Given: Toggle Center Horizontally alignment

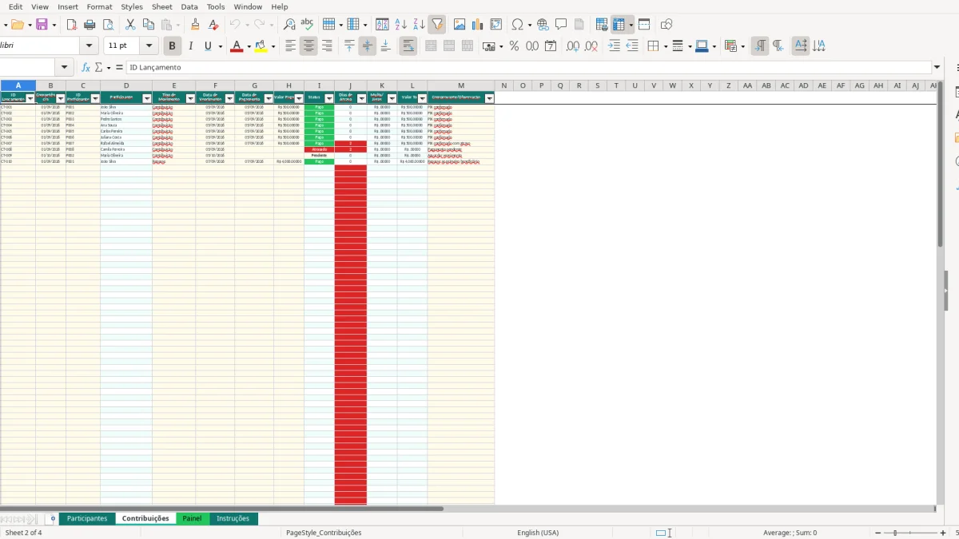Looking at the screenshot, I should (x=308, y=46).
